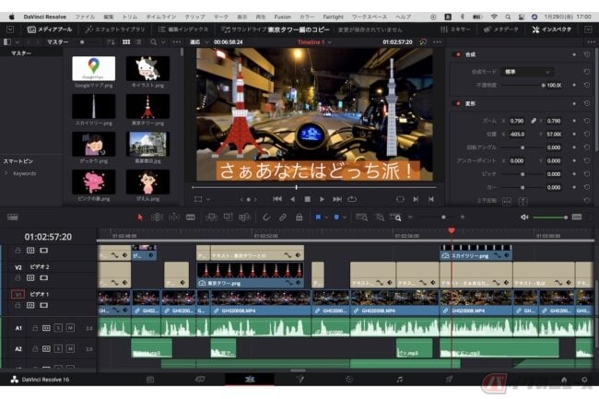Solo audio track A2 with S button
599x399 pixels.
[x=58, y=348]
